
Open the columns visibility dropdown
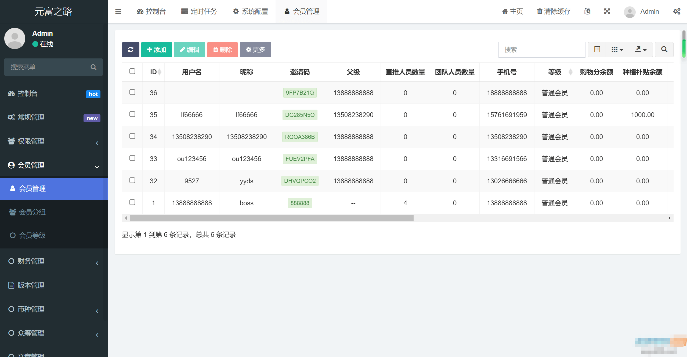(617, 50)
